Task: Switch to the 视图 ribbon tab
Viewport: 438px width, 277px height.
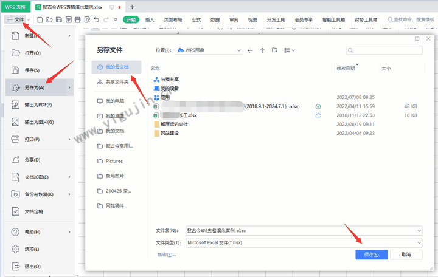Action: point(252,19)
